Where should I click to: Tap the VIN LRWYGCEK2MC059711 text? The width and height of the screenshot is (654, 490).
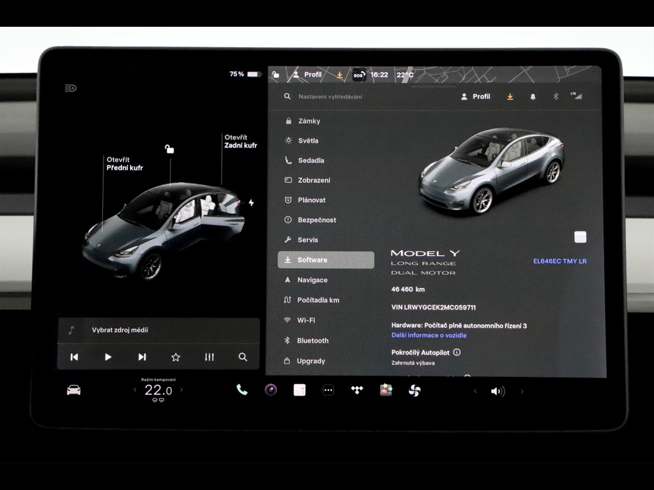(x=434, y=308)
